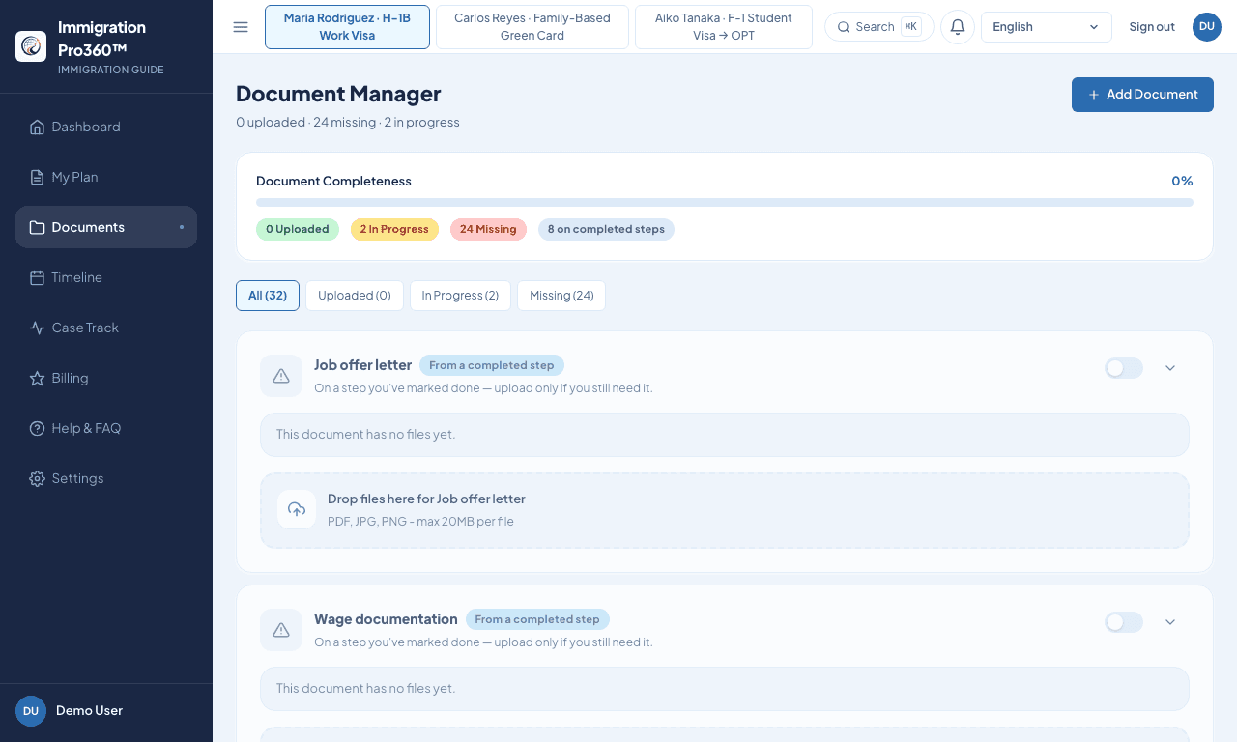Toggle the sidebar with hamburger icon

241,27
